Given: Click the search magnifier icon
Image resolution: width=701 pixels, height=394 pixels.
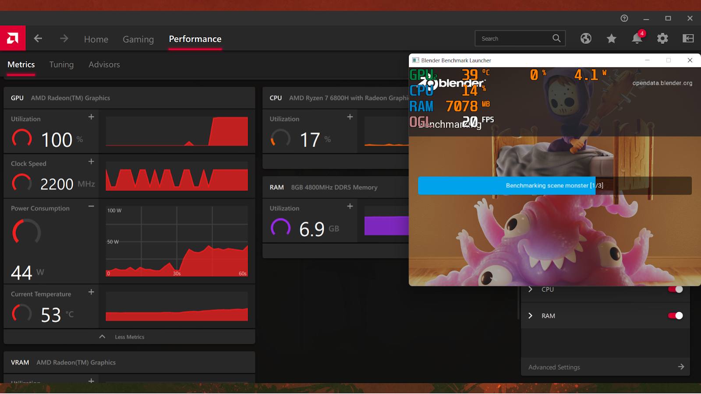Looking at the screenshot, I should pos(556,39).
